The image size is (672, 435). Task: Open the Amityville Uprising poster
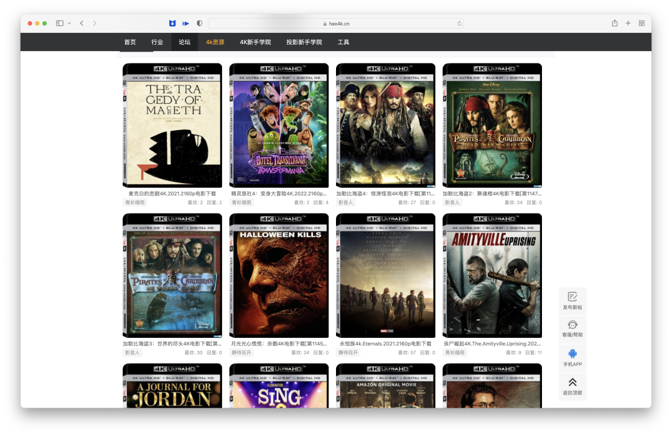(492, 276)
